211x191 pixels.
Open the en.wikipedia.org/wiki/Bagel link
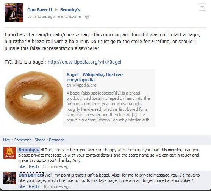pos(84,62)
